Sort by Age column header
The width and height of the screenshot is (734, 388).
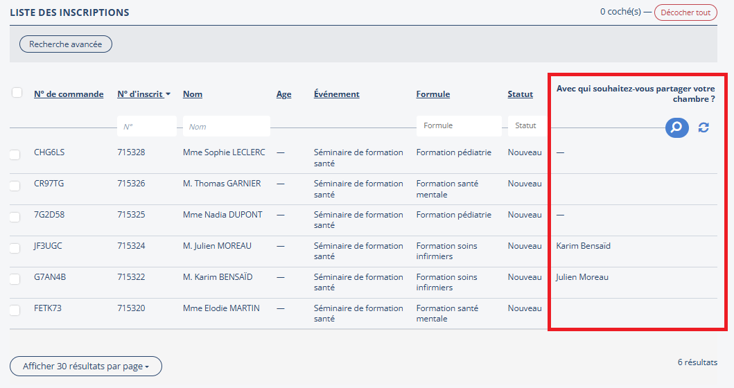(283, 94)
